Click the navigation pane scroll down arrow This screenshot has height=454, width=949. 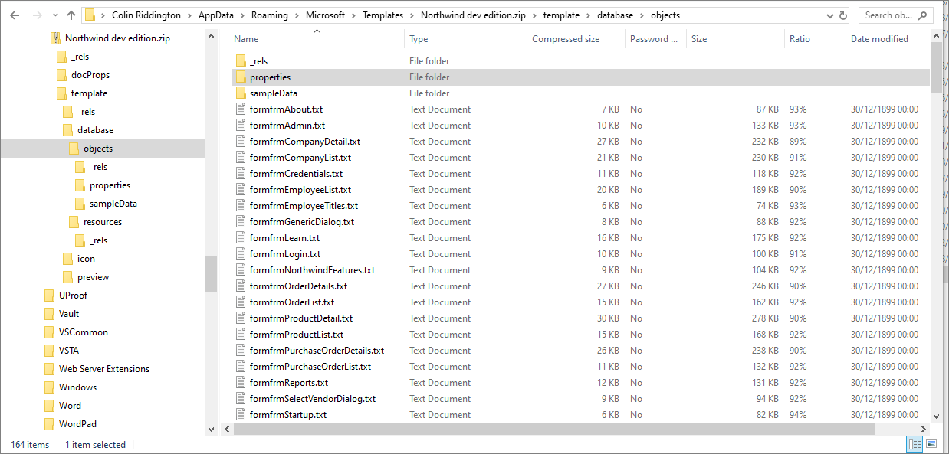pos(211,430)
